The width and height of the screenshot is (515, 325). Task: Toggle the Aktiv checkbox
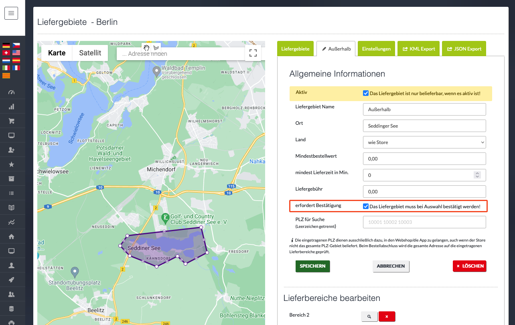(365, 93)
